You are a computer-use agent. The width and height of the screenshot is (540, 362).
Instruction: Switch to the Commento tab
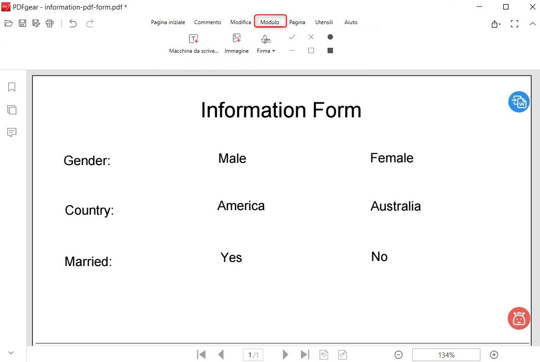(207, 22)
